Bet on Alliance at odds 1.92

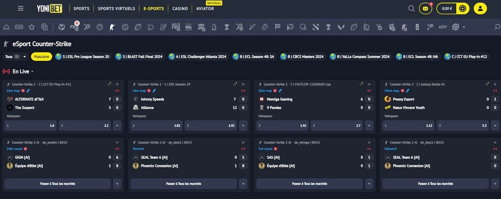[x=211, y=125]
